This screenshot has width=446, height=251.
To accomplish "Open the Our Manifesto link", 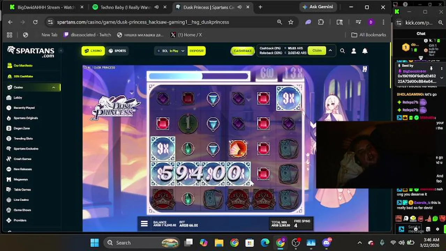I will [23, 66].
